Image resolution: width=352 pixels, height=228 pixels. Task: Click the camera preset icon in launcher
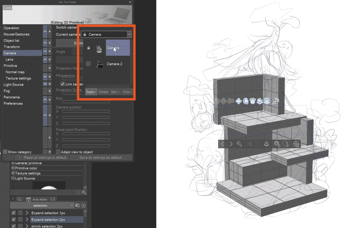[250, 144]
